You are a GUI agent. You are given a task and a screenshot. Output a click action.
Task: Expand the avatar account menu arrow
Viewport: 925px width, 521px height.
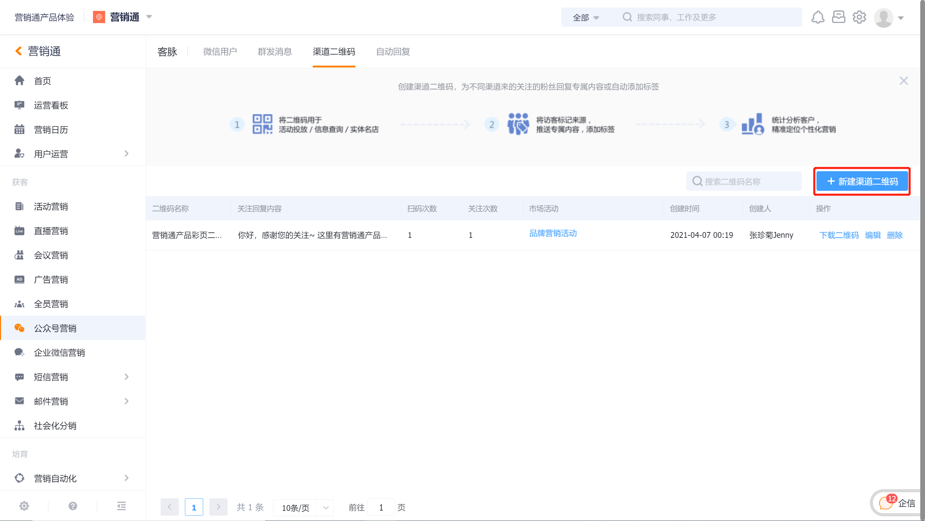point(901,18)
